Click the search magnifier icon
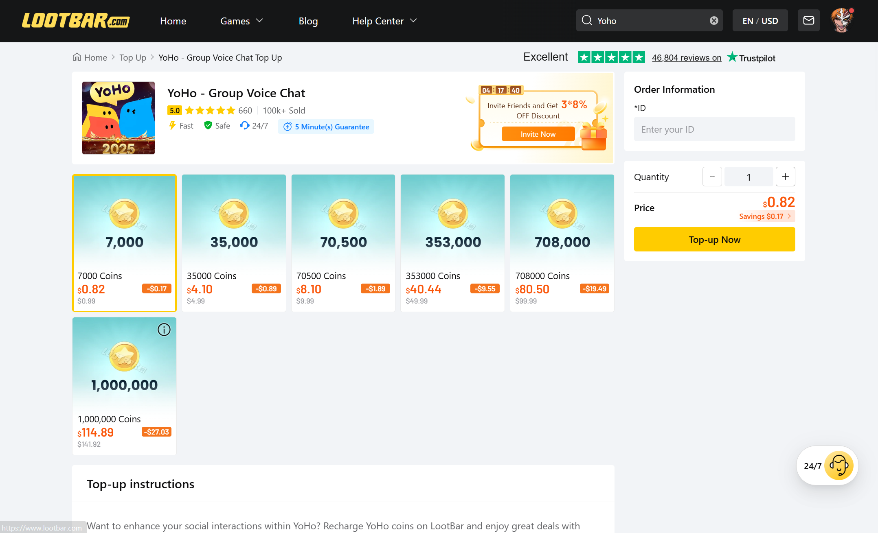This screenshot has width=878, height=533. click(x=587, y=20)
